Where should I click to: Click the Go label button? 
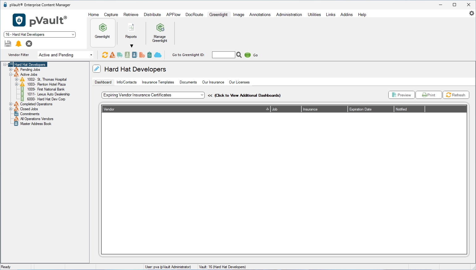(255, 55)
